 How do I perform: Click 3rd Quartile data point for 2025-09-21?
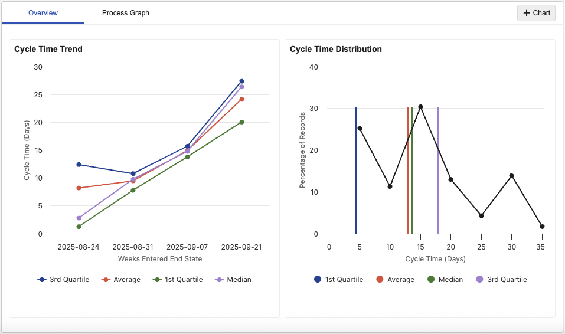[241, 81]
